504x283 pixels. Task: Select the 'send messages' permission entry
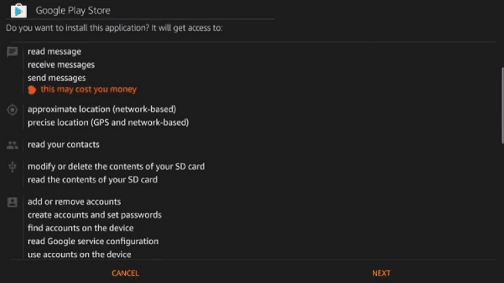(x=56, y=78)
